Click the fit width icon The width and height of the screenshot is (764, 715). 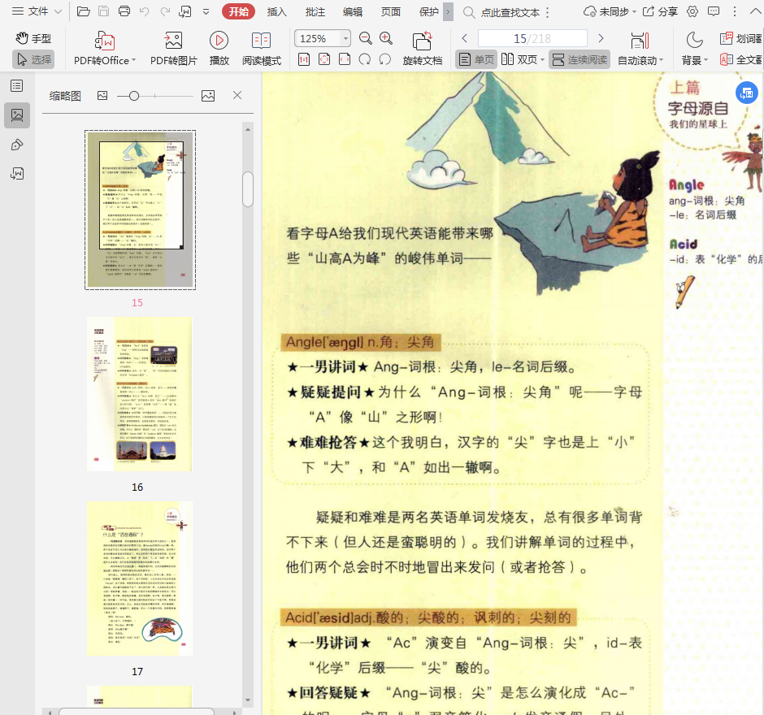[x=345, y=59]
